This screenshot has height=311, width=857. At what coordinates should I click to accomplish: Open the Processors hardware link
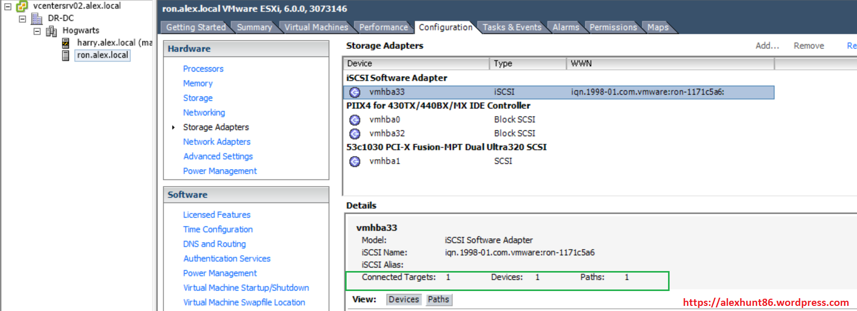[x=203, y=69]
